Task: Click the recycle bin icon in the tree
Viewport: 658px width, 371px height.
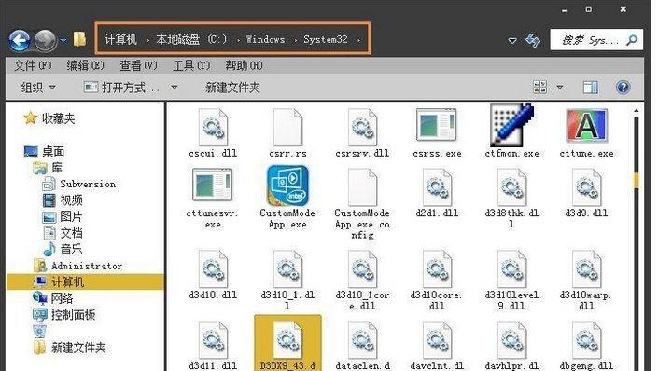Action: 40,331
